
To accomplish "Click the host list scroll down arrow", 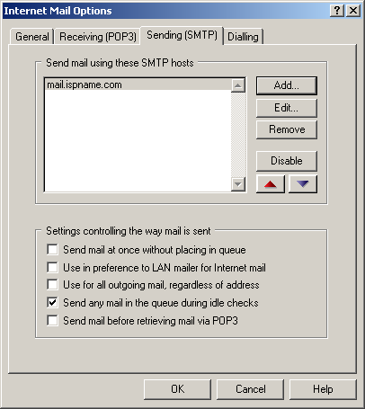I will coord(238,184).
